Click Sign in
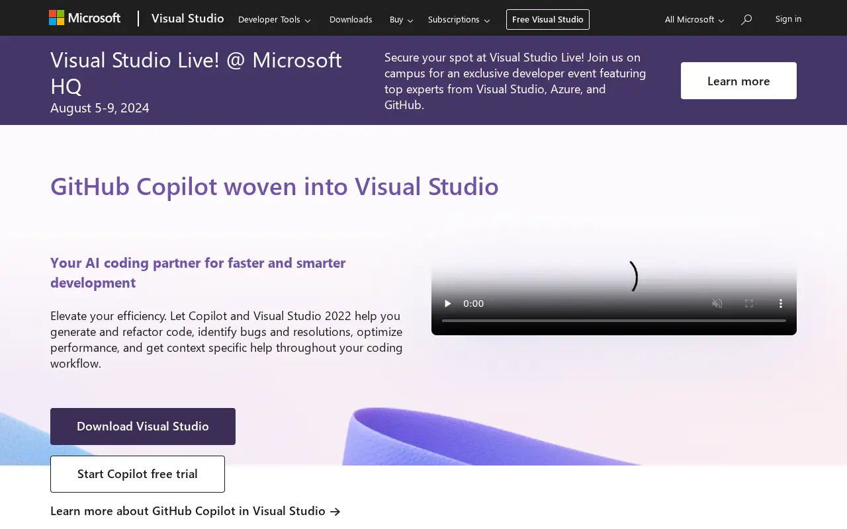Viewport: 847px width, 529px height. pyautogui.click(x=788, y=19)
